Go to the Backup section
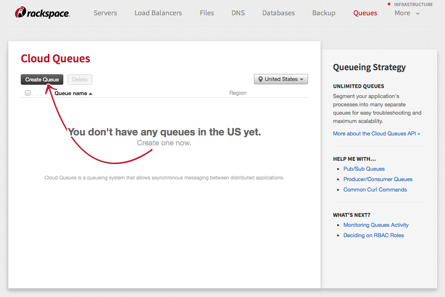This screenshot has width=445, height=297. pyautogui.click(x=324, y=13)
